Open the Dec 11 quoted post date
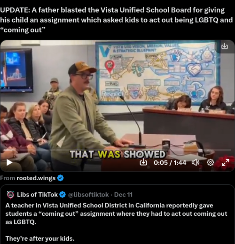 123,195
